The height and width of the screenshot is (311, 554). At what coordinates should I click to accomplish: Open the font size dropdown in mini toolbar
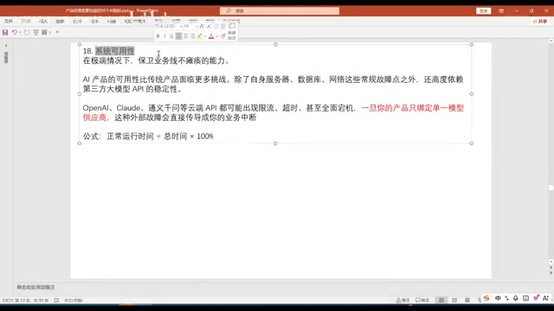[x=196, y=27]
